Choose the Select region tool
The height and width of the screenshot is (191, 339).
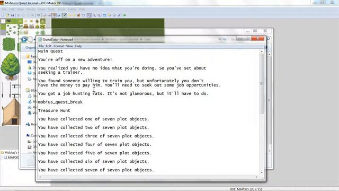pyautogui.click(x=84, y=15)
